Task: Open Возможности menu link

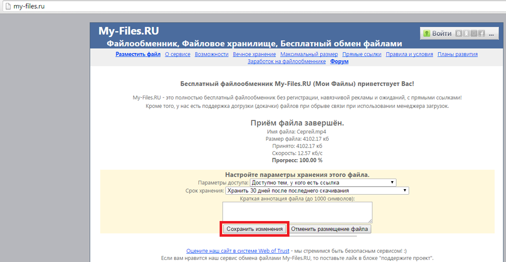Action: 212,54
